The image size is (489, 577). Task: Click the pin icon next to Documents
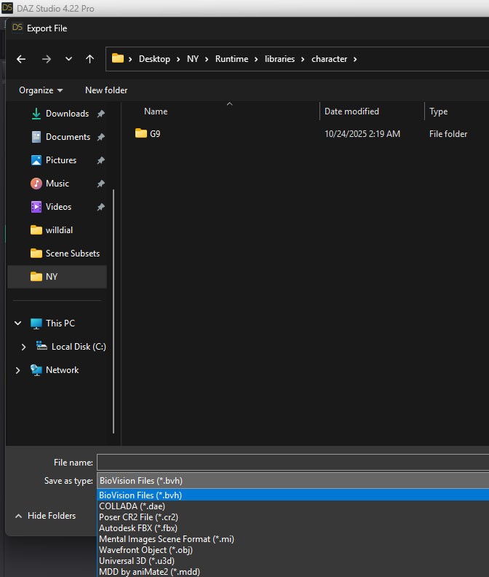click(100, 137)
